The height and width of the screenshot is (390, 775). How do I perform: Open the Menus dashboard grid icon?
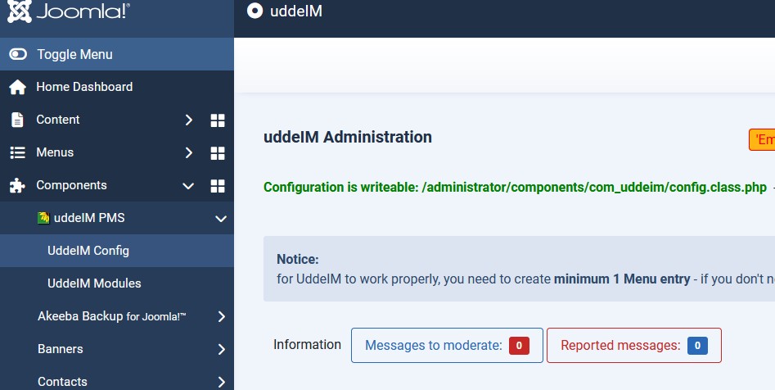click(218, 153)
